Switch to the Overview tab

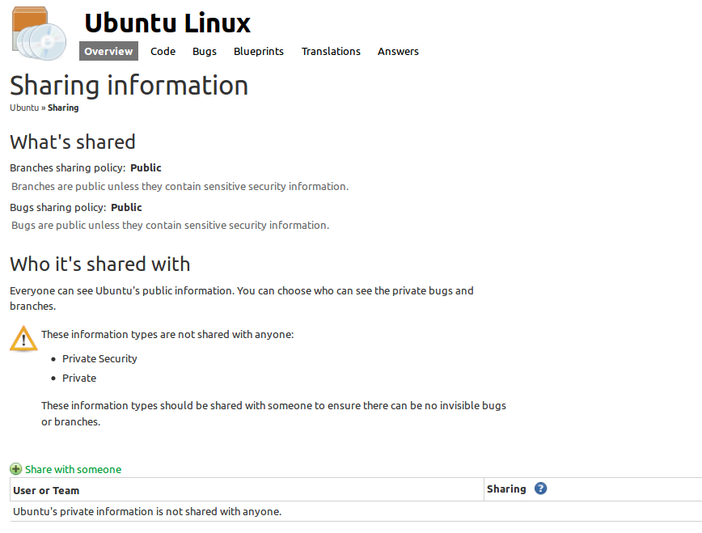[x=108, y=51]
